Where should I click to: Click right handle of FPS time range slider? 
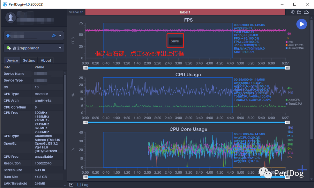point(287,68)
